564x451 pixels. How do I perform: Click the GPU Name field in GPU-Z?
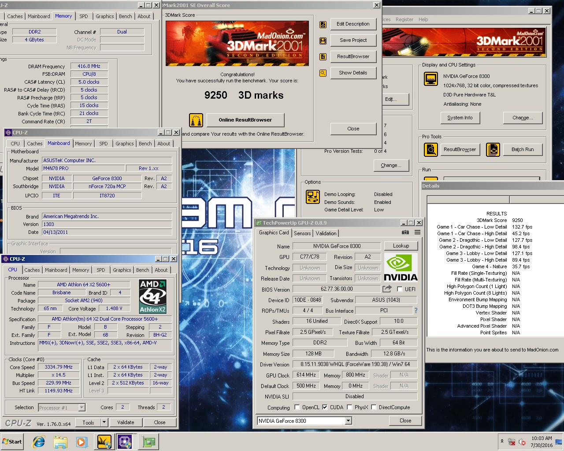pyautogui.click(x=337, y=246)
